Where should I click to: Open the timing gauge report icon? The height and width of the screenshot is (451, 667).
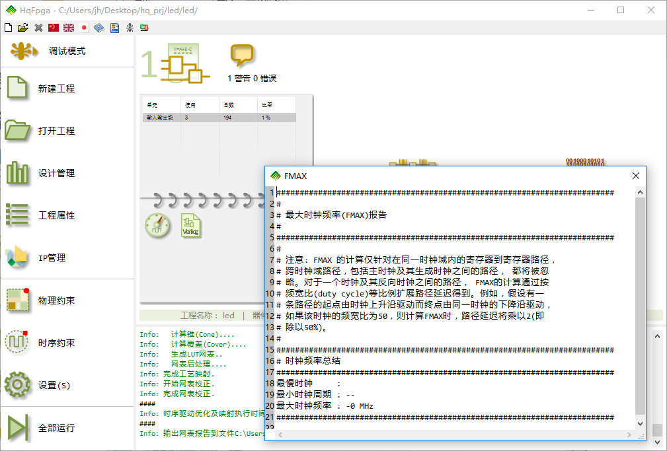(157, 225)
